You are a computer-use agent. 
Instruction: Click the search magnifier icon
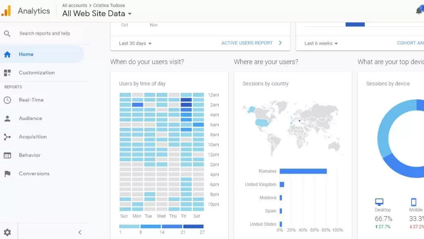(x=7, y=34)
